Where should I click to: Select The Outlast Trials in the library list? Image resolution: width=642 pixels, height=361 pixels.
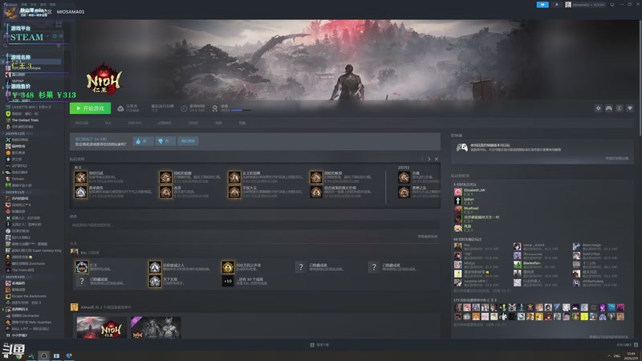[25, 120]
